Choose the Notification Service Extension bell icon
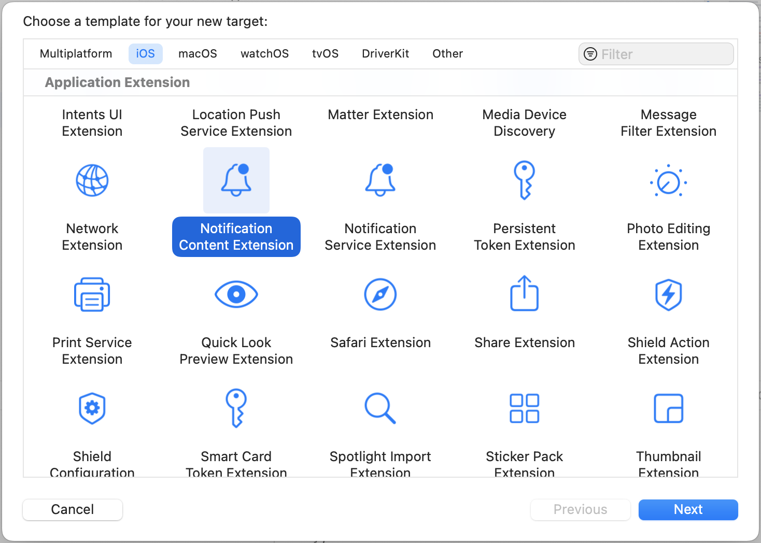The height and width of the screenshot is (543, 761). [x=380, y=180]
